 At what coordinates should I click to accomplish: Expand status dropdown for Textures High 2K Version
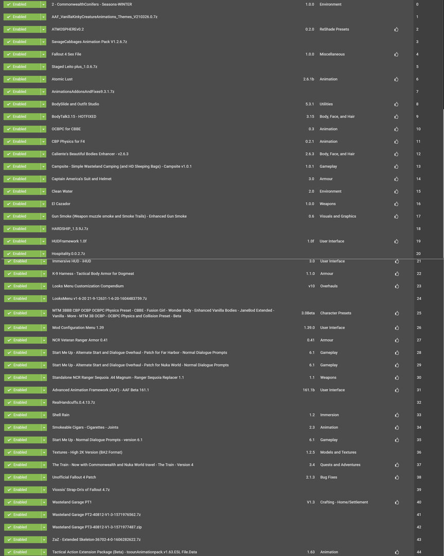[44, 453]
